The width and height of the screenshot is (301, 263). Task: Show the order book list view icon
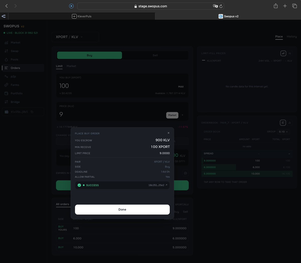[283, 123]
